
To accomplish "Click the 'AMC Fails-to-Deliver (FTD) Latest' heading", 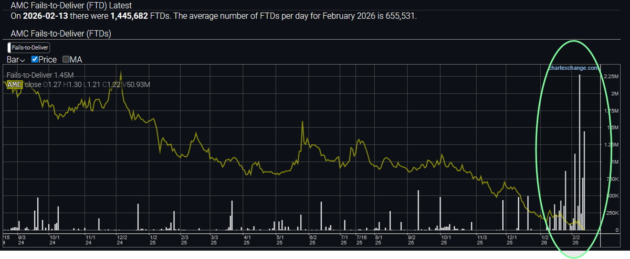I will click(x=71, y=5).
